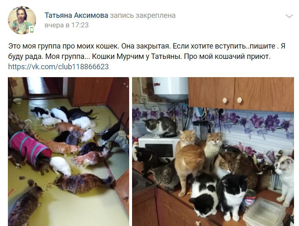Click the green mobile online indicator icon
299x226 pixels.
(x=32, y=30)
